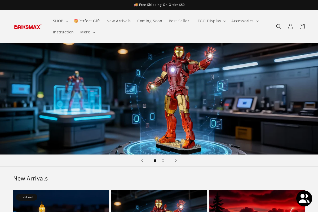Viewport: 318px width, 212px height.
Task: Open the Coming Soon page
Action: pyautogui.click(x=150, y=21)
